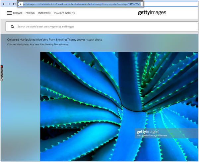Open the BROWSE menu
Image resolution: width=199 pixels, height=162 pixels.
click(x=18, y=13)
